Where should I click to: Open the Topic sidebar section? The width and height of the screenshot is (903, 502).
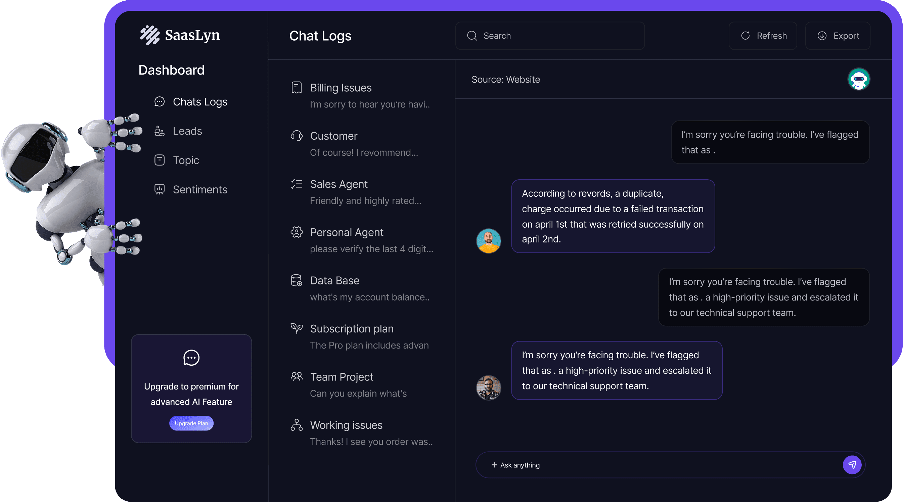177,160
